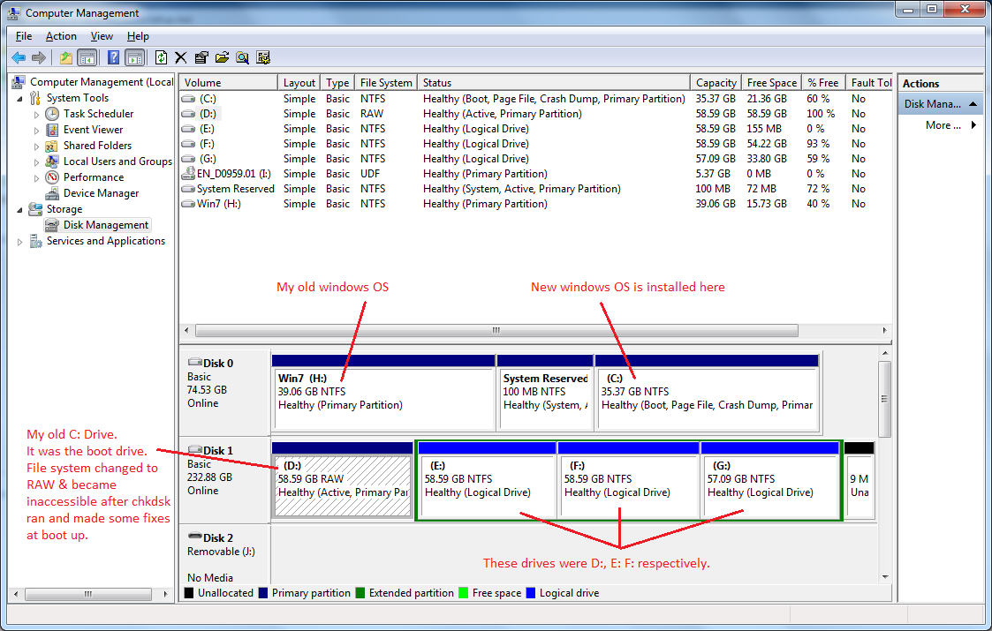Click the blue Help question mark icon

(113, 58)
